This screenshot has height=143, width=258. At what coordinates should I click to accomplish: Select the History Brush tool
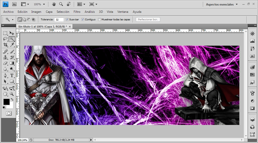tap(12, 57)
